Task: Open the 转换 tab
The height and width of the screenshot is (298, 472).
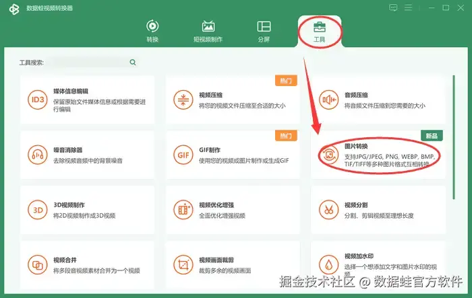Action: 152,31
